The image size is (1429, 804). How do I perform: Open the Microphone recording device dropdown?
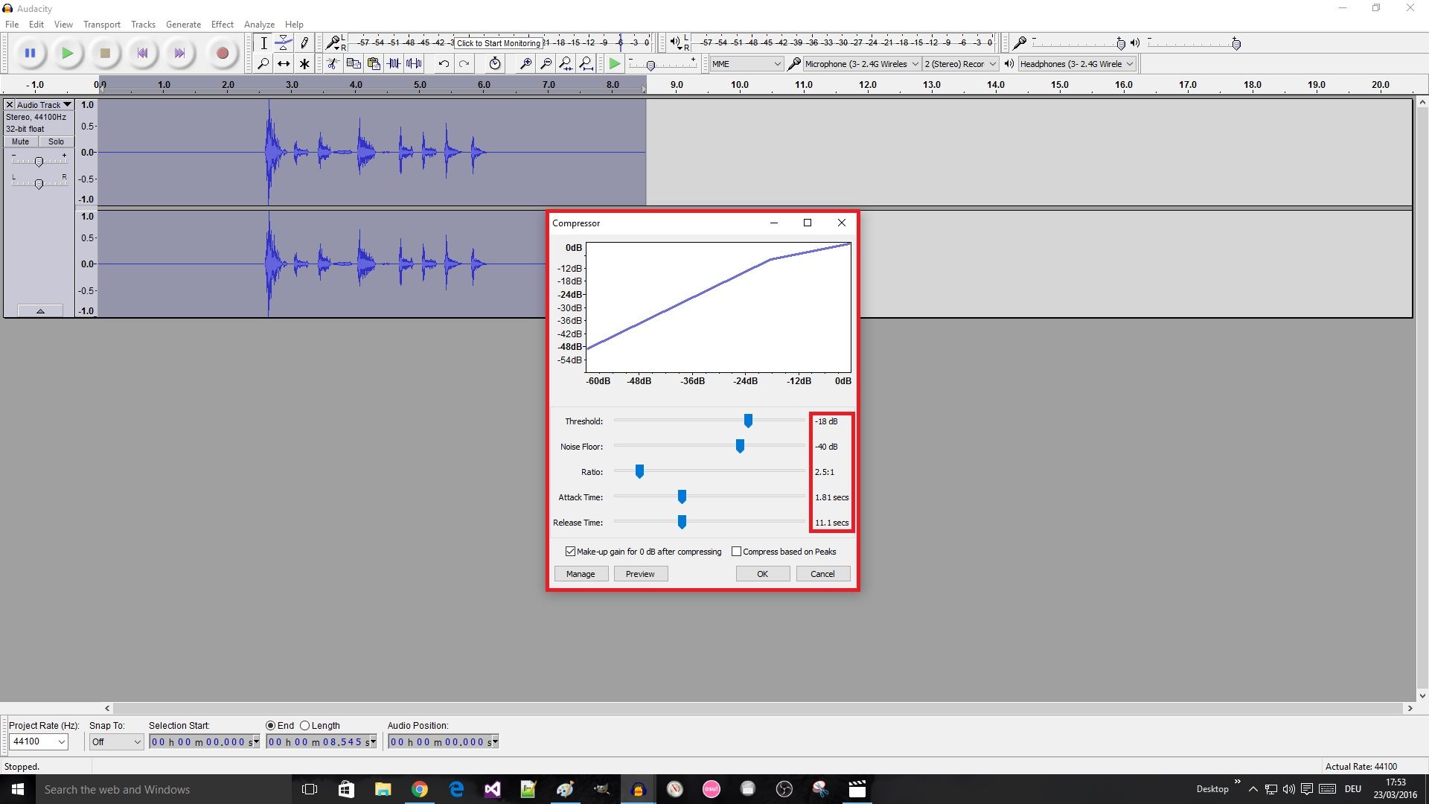tap(862, 64)
